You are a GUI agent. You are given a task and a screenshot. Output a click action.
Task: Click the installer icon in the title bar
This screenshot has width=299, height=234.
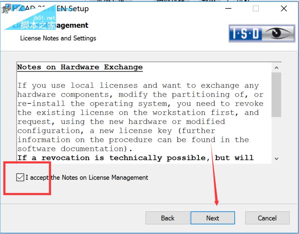tap(6, 9)
